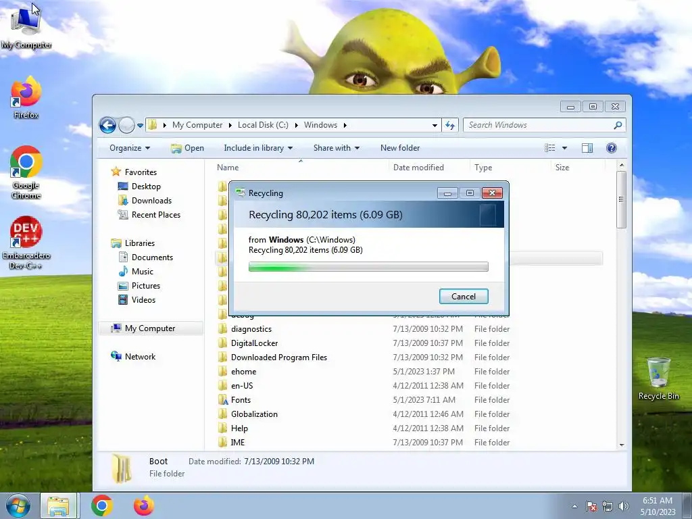The image size is (692, 519).
Task: Select Libraries in the navigation pane
Action: (x=139, y=243)
